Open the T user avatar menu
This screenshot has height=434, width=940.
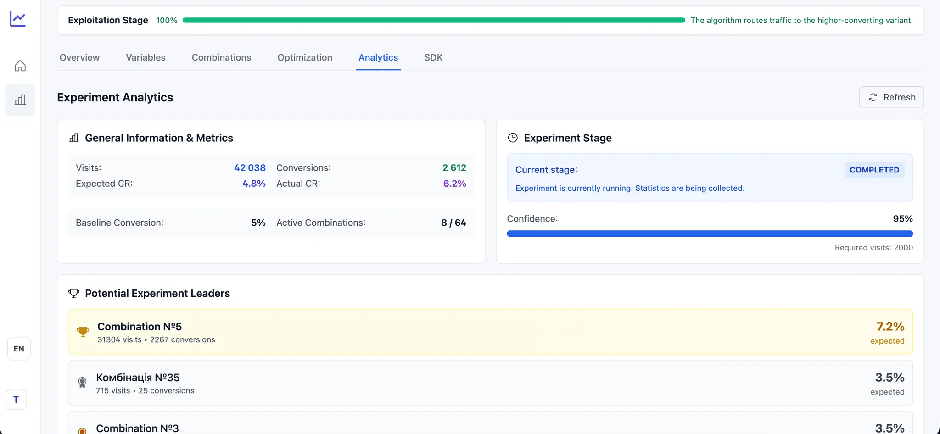click(16, 400)
